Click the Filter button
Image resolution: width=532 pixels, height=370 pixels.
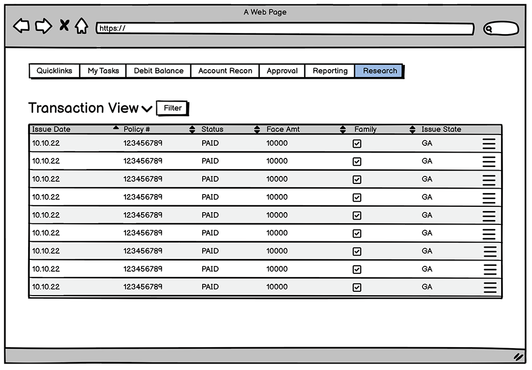(172, 108)
